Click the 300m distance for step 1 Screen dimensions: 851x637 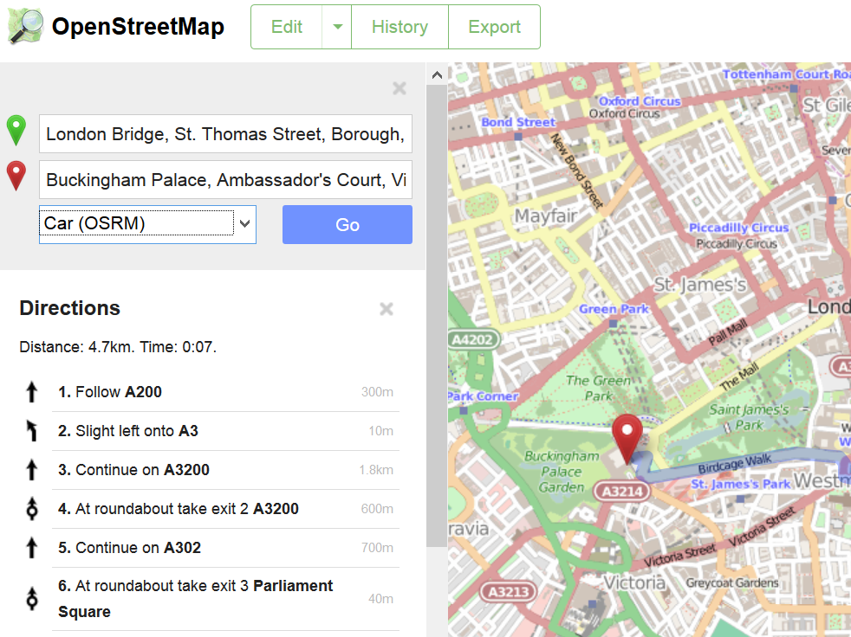[x=377, y=392]
